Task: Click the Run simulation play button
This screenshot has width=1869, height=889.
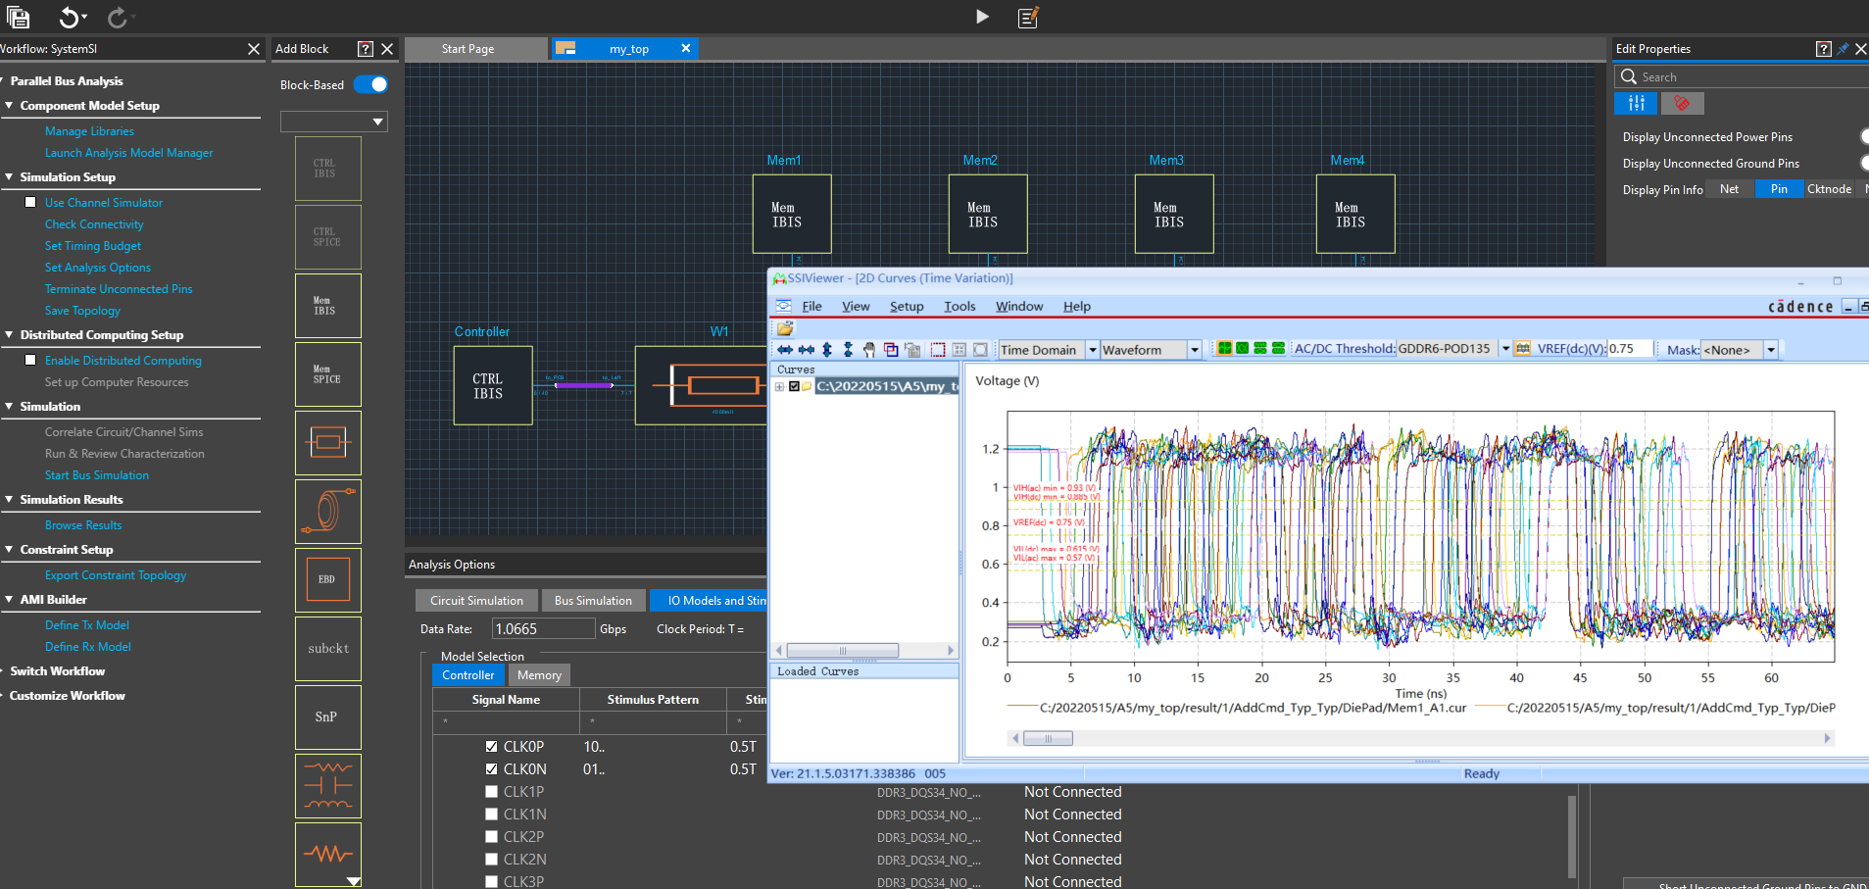Action: tap(982, 17)
